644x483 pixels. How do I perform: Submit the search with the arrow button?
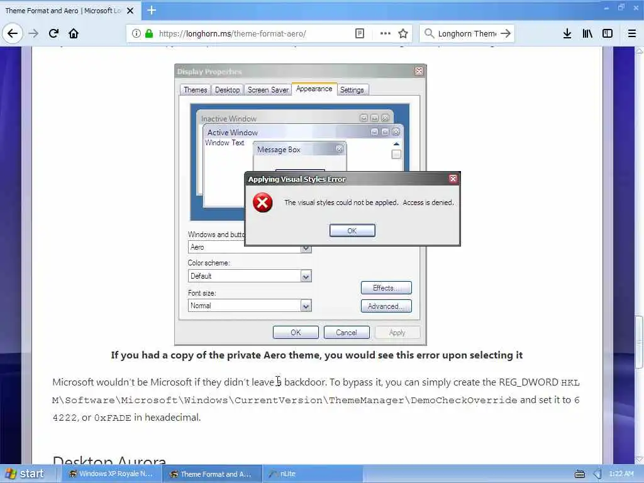[x=506, y=34]
